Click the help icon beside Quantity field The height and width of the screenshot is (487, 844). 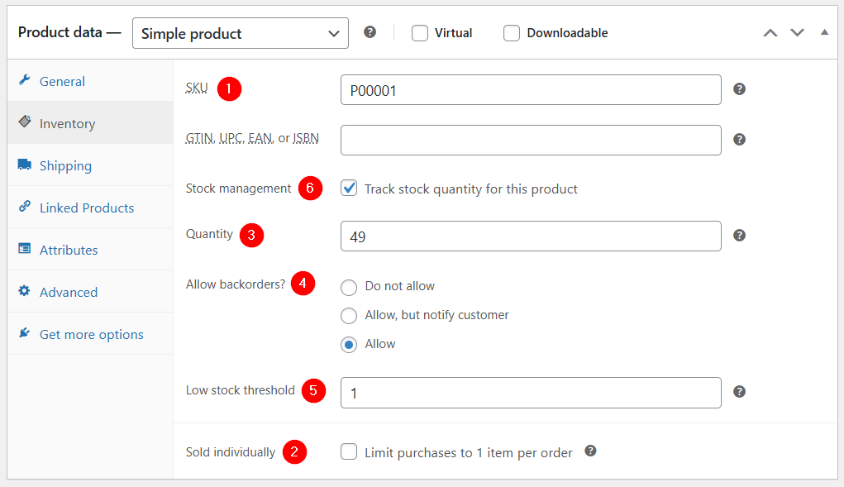coord(739,235)
